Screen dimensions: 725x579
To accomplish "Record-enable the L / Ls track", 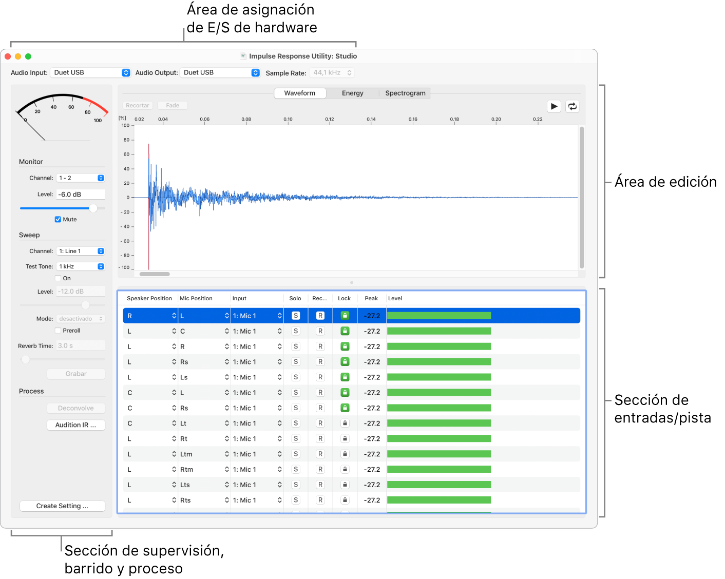I will pyautogui.click(x=320, y=377).
